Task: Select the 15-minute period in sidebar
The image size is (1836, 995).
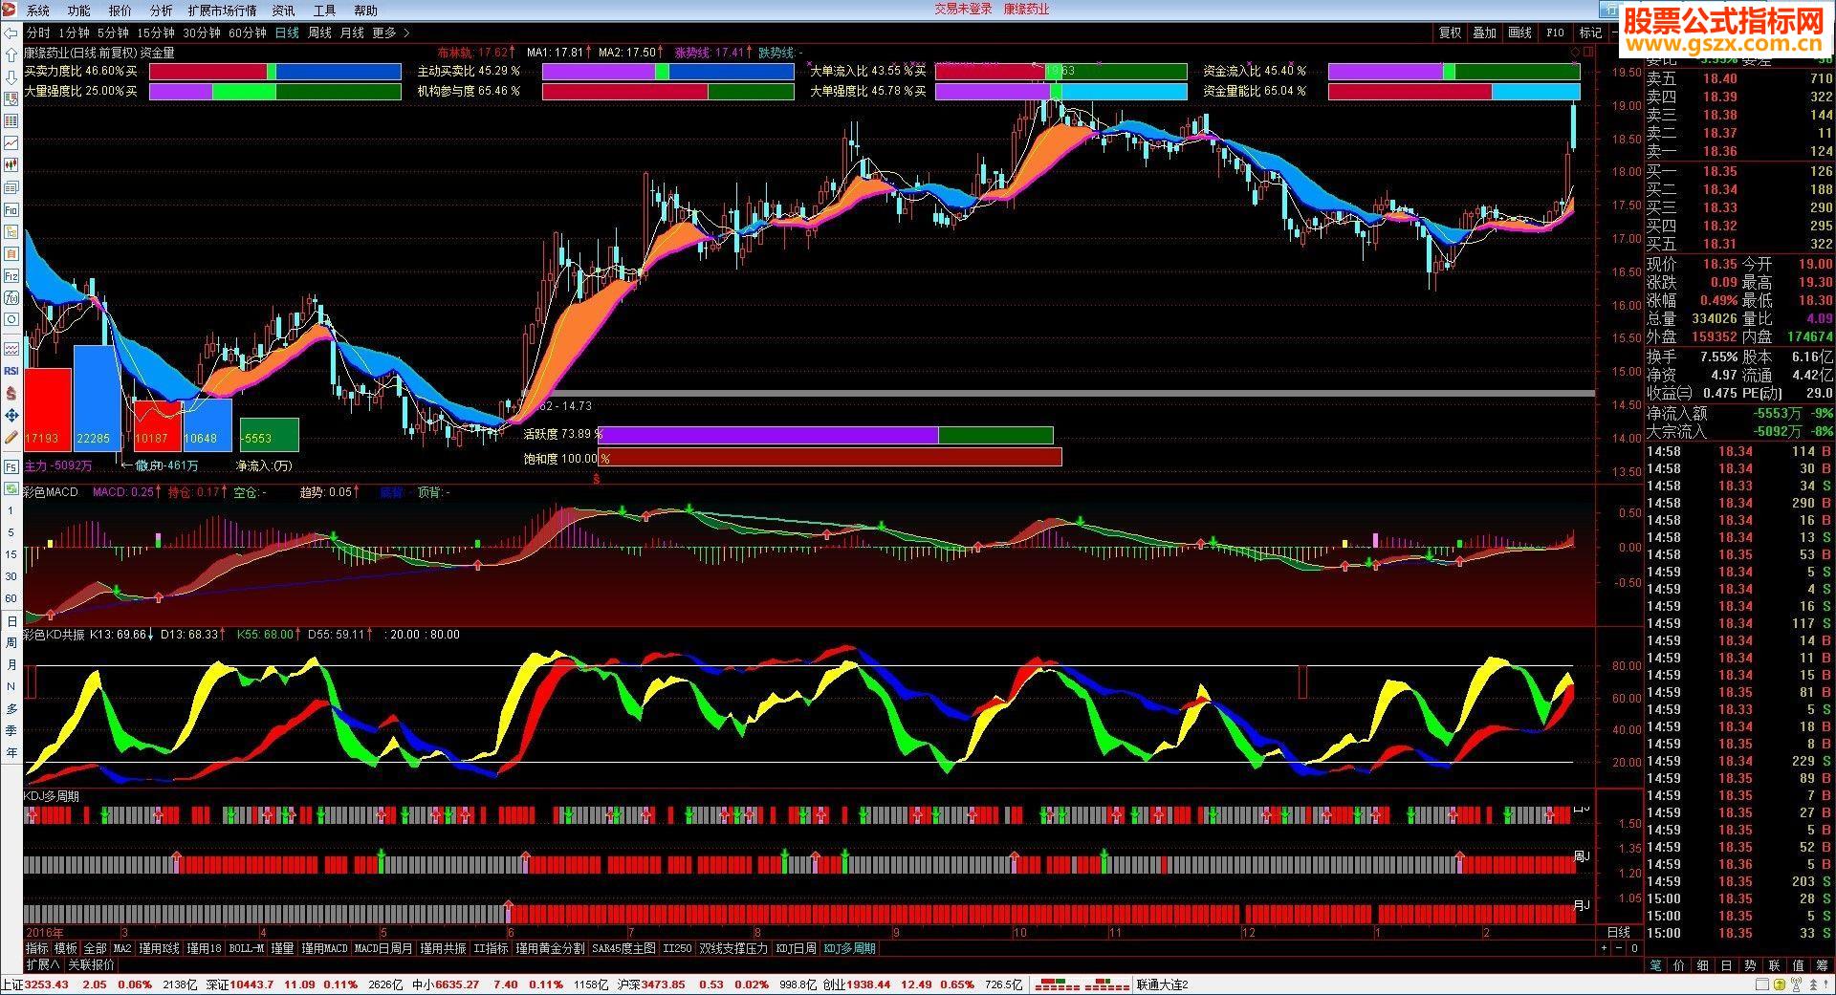Action: coord(11,554)
